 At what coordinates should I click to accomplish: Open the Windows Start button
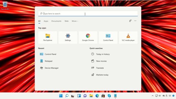pos(61,96)
